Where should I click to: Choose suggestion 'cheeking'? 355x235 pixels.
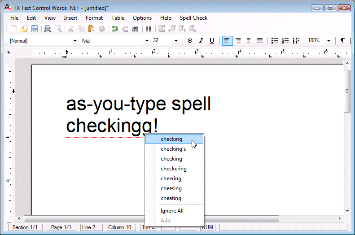(x=174, y=159)
